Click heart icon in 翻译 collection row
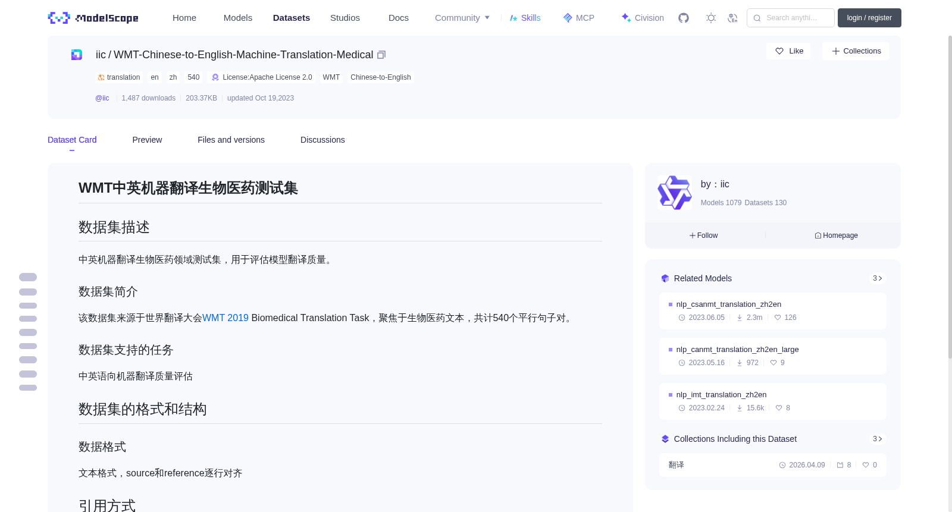The height and width of the screenshot is (512, 952). pyautogui.click(x=866, y=465)
